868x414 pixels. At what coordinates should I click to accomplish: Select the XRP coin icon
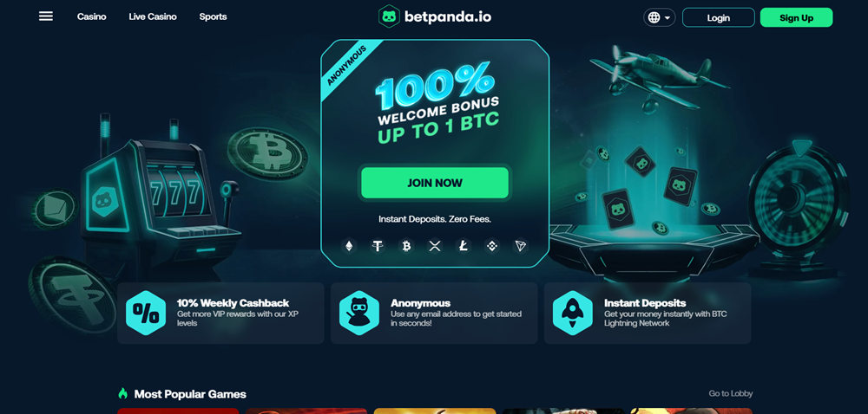pos(435,246)
